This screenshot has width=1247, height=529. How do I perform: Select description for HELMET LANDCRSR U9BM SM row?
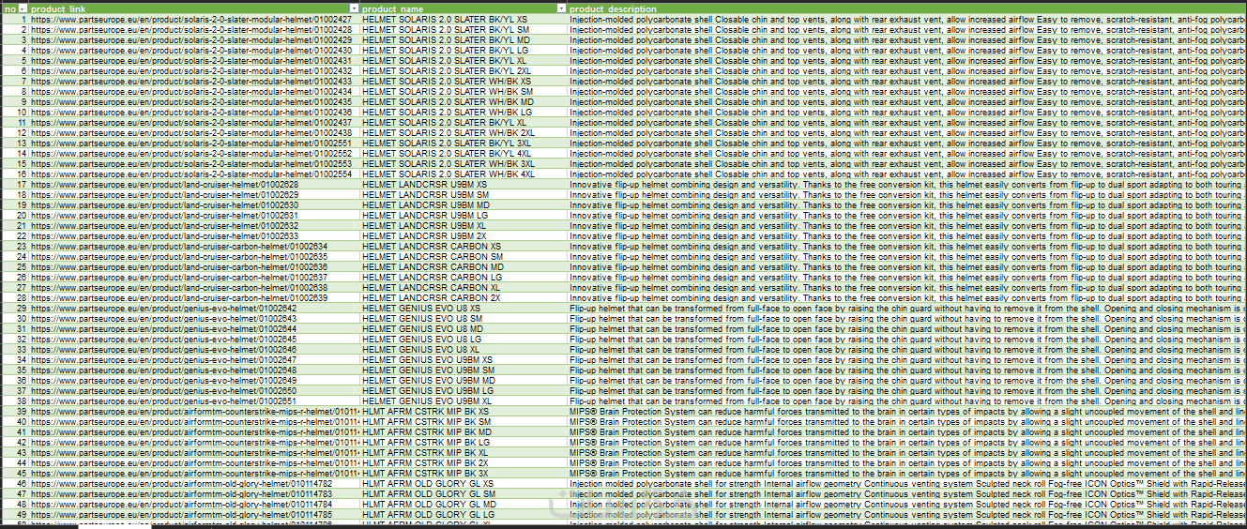(907, 194)
